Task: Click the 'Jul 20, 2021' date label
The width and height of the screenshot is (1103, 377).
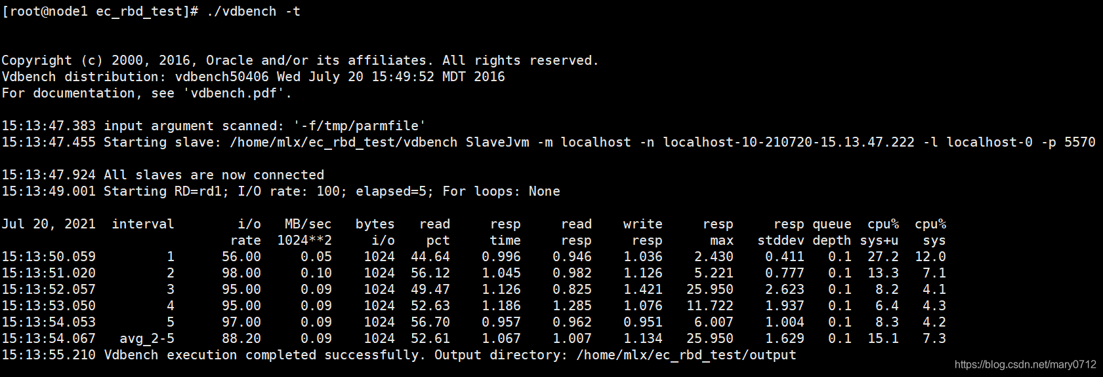Action: (49, 224)
